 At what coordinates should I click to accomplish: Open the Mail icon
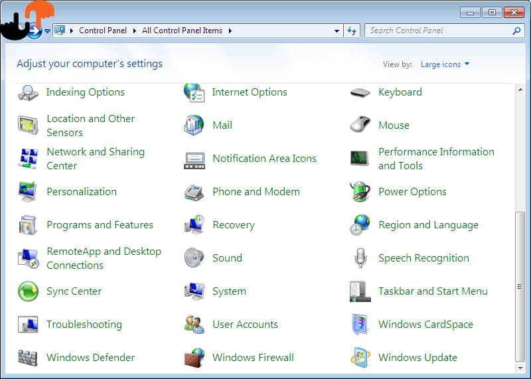point(194,125)
